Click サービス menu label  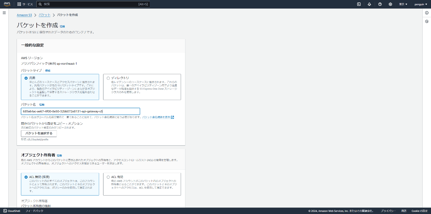pos(28,4)
